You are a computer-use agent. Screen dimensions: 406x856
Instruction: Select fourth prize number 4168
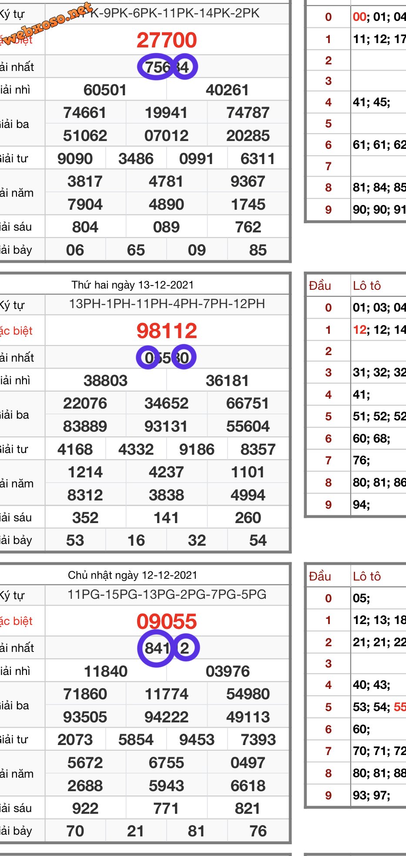(x=75, y=450)
